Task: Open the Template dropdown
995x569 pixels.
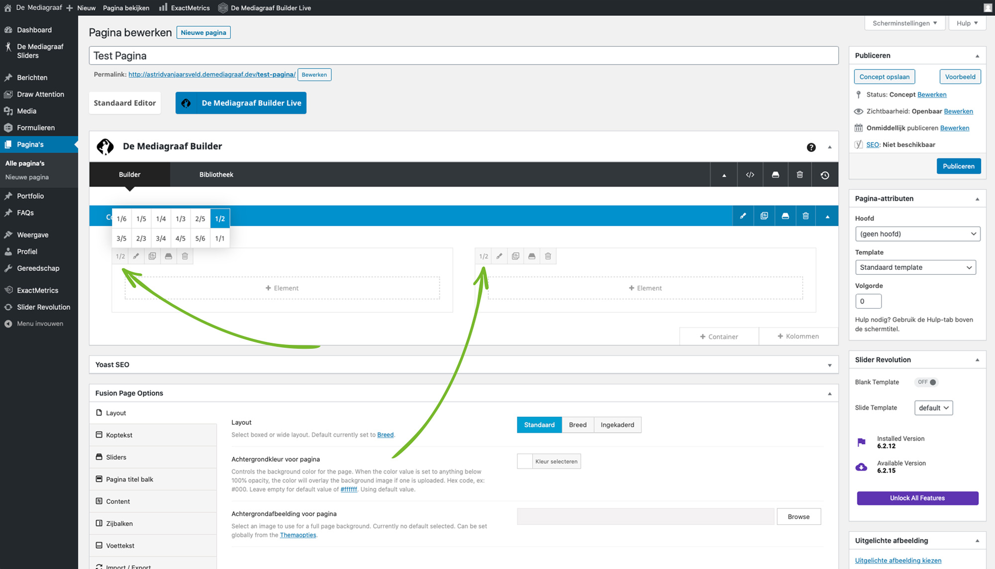Action: coord(915,267)
